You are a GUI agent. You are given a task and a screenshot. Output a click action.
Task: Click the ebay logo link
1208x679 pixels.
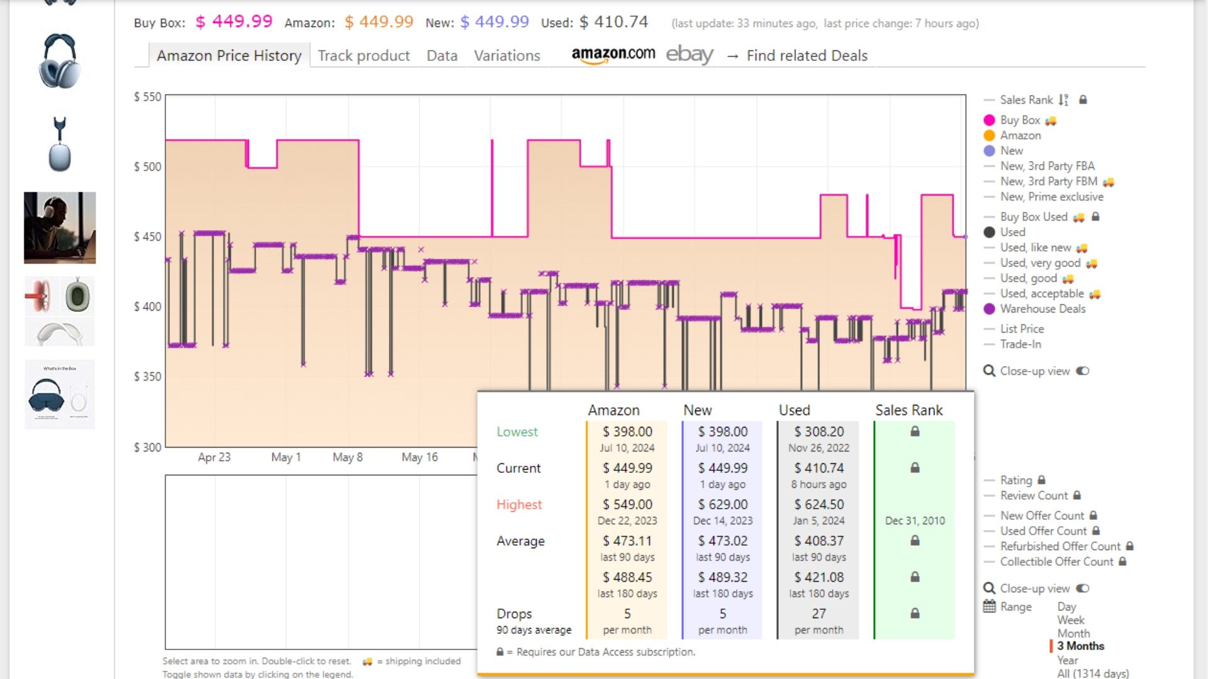690,55
